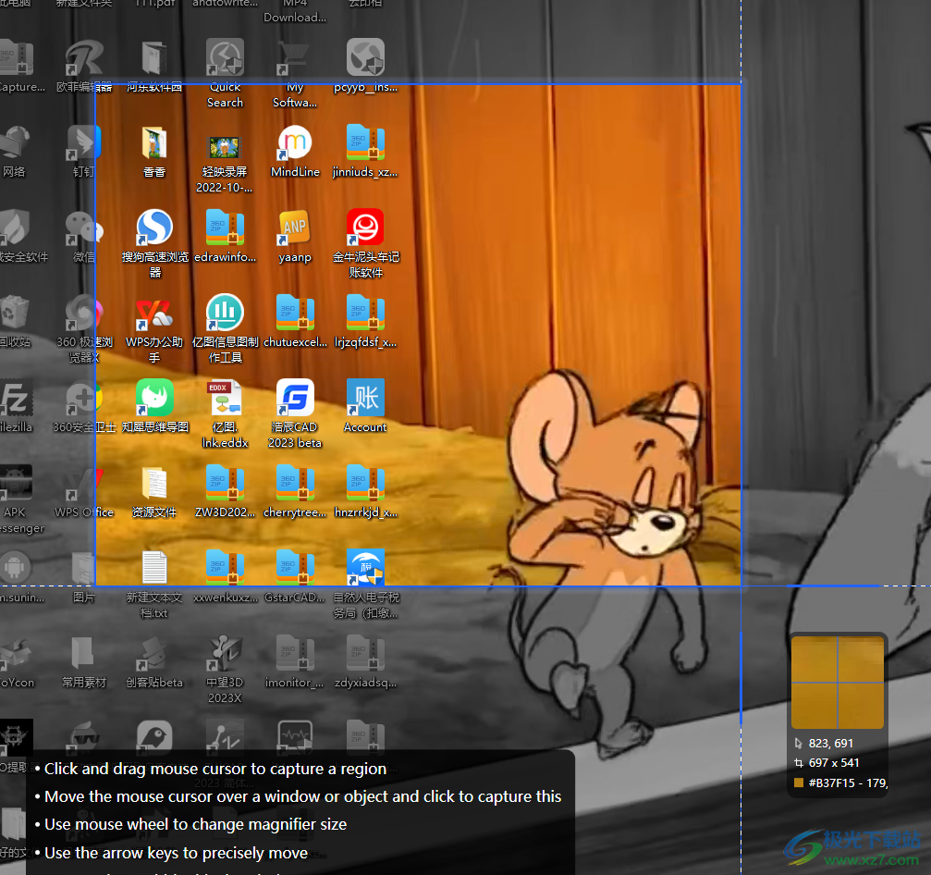
Task: Select the imonitor_... zip archive
Action: click(295, 653)
